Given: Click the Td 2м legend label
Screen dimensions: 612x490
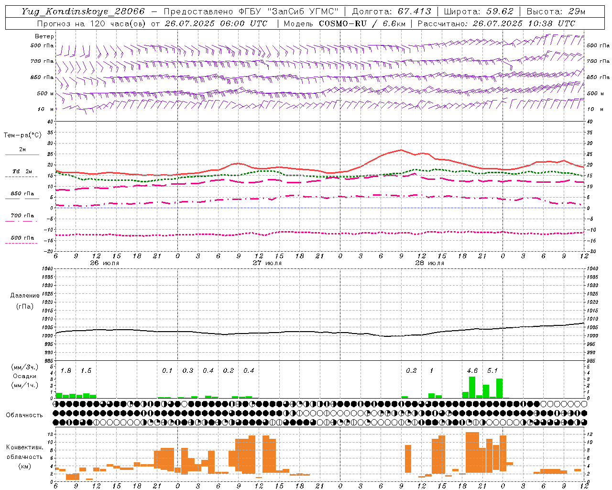Looking at the screenshot, I should 22,171.
